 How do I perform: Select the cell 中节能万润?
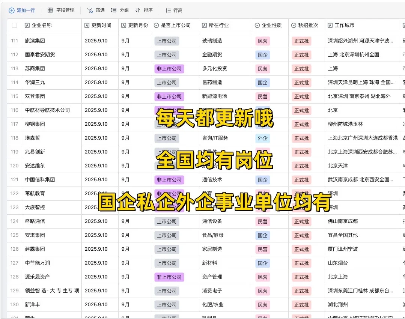tap(52, 263)
